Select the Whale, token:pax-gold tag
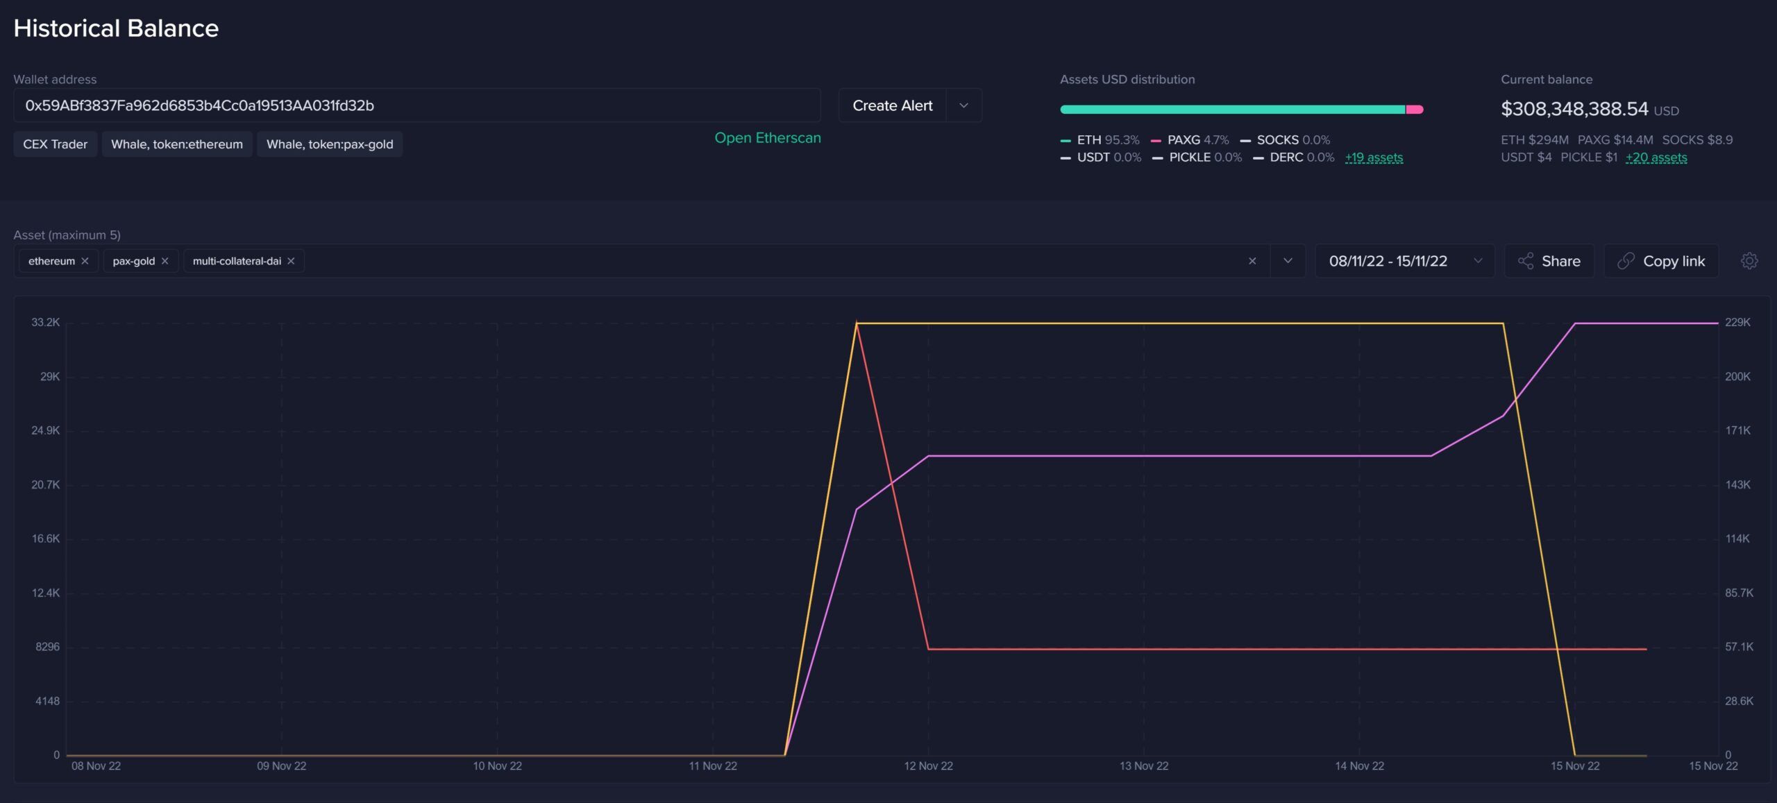Viewport: 1777px width, 803px height. pyautogui.click(x=330, y=144)
